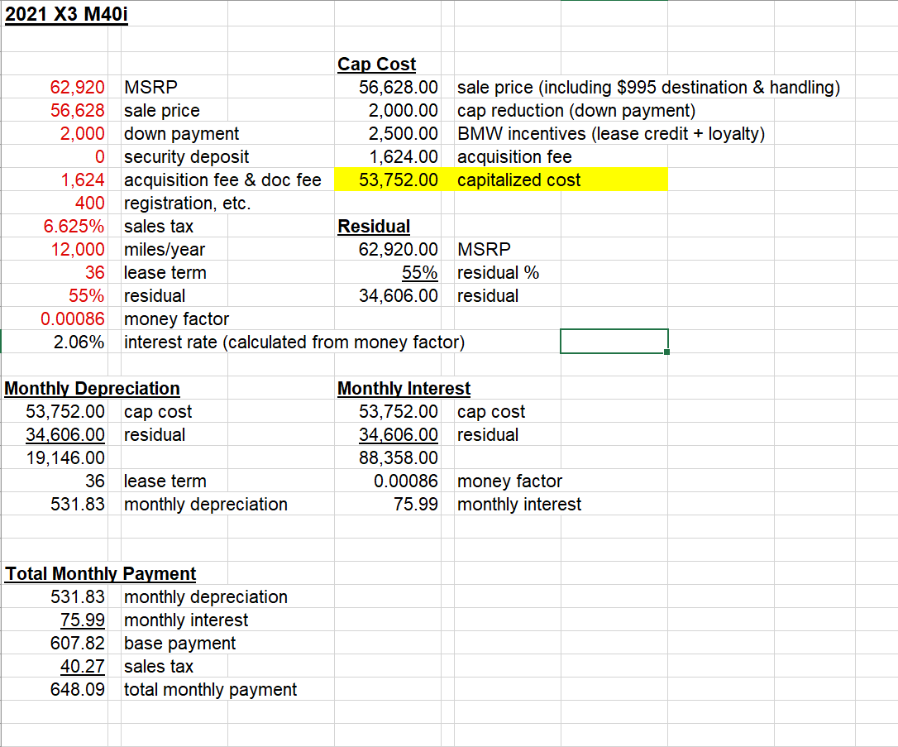This screenshot has height=747, width=898.
Task: Click the Monthly Interest money factor 0.00086
Action: [x=406, y=481]
